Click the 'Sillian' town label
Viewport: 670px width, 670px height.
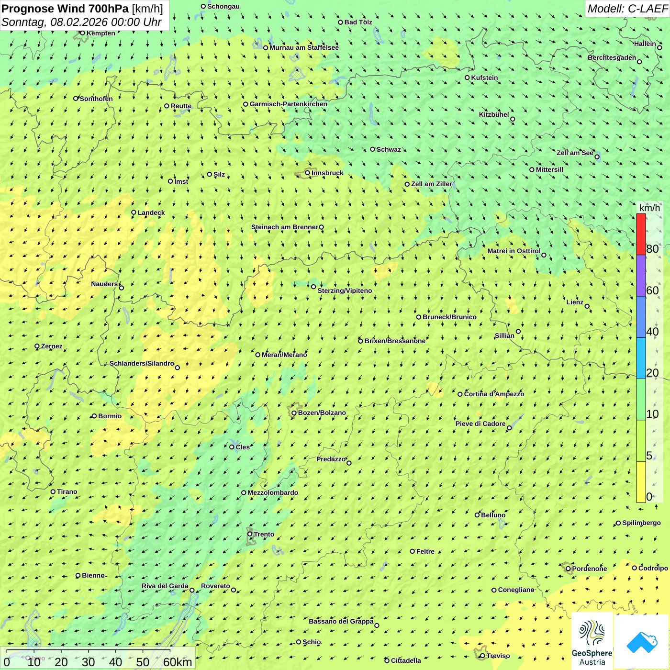pyautogui.click(x=504, y=335)
